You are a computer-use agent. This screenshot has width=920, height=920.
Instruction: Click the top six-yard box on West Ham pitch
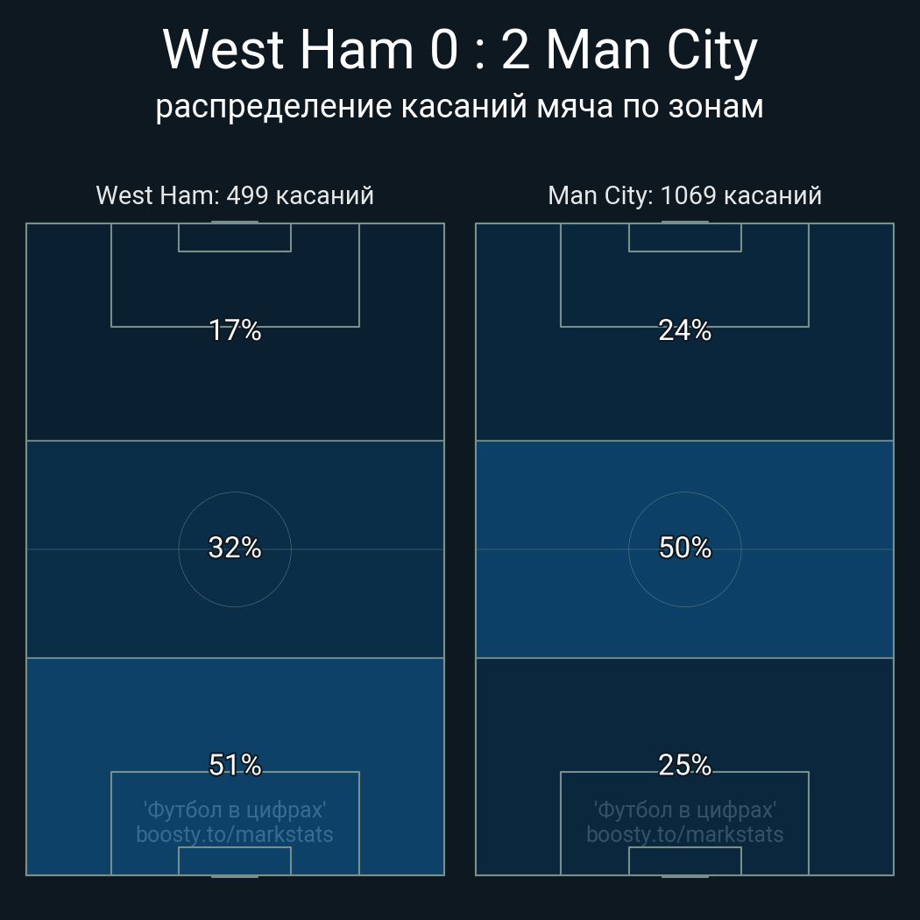point(235,237)
